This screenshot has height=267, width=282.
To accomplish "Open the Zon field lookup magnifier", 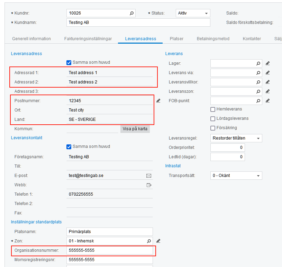I will point(149,241).
